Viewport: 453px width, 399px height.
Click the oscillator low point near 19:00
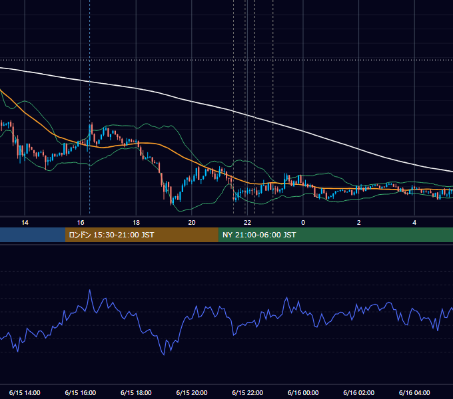[164, 354]
